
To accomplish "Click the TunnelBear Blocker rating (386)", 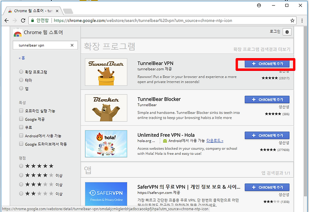I will pyautogui.click(x=277, y=114).
